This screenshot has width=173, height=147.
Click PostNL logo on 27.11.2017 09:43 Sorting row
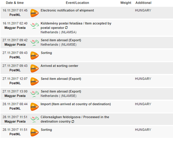[x=34, y=55]
